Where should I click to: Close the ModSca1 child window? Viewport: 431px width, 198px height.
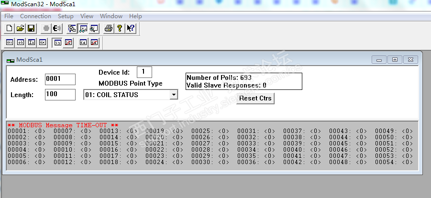click(410, 60)
